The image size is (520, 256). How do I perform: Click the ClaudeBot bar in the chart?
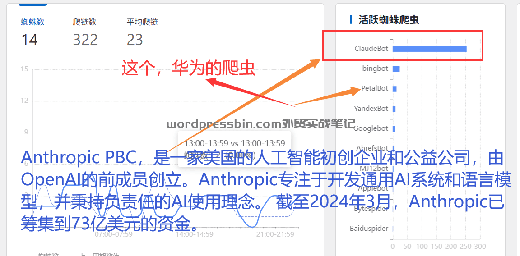(429, 49)
